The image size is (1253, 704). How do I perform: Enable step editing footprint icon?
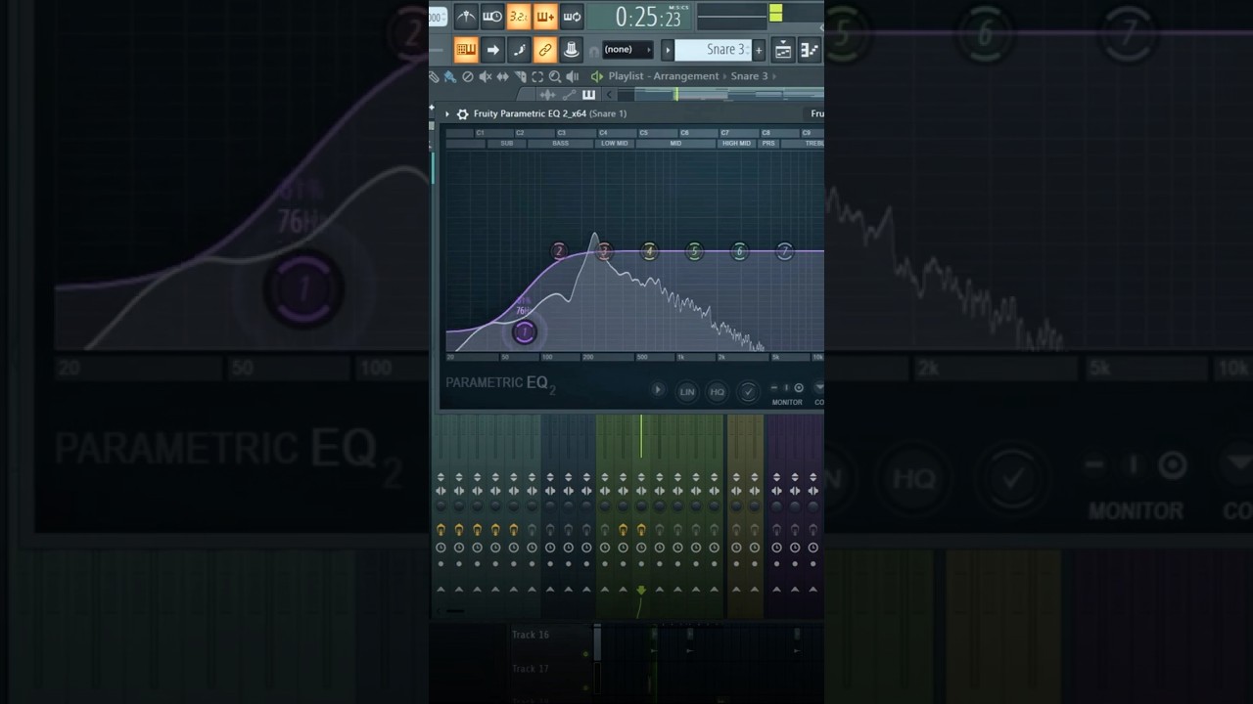pyautogui.click(x=519, y=50)
